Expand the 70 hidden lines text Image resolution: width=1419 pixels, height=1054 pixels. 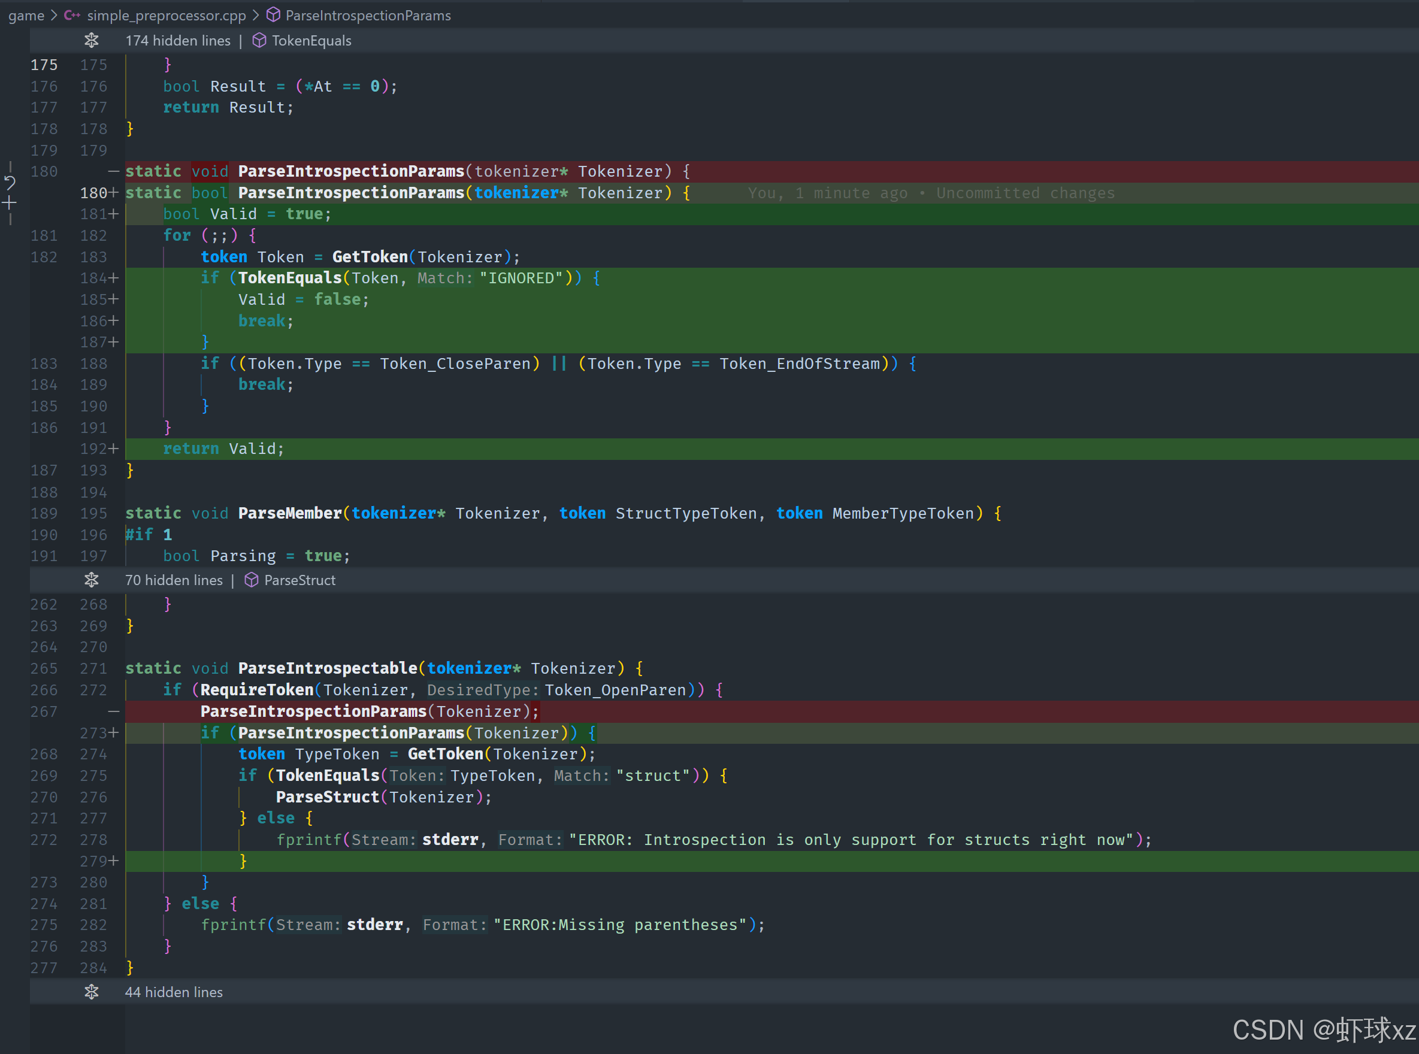coord(174,580)
